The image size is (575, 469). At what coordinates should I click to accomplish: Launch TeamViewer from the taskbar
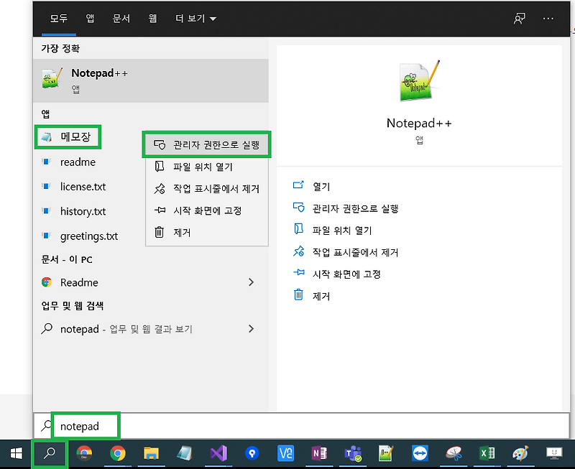[x=420, y=453]
